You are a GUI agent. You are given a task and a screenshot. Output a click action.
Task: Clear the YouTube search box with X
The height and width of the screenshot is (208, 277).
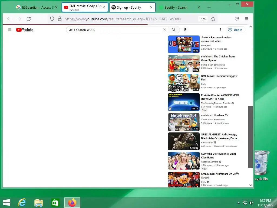pyautogui.click(x=165, y=30)
